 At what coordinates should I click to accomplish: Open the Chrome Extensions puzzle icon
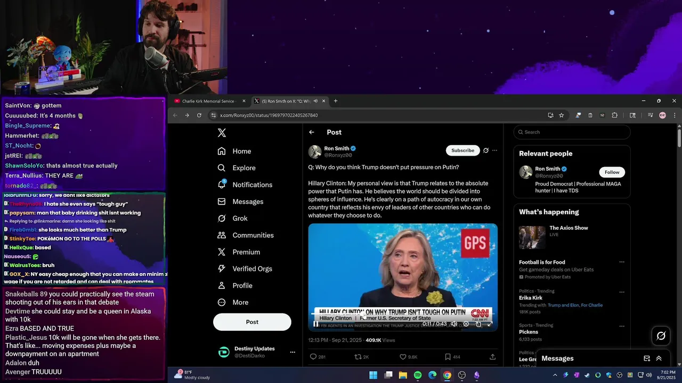(x=614, y=115)
